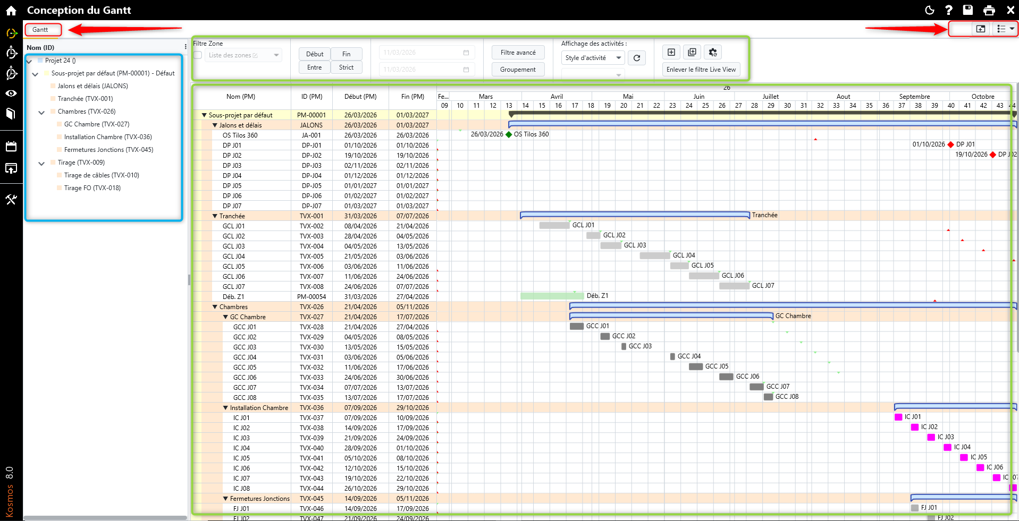The image size is (1019, 521).
Task: Collapse the Chambres (TVX-026) tree node
Action: [x=41, y=112]
